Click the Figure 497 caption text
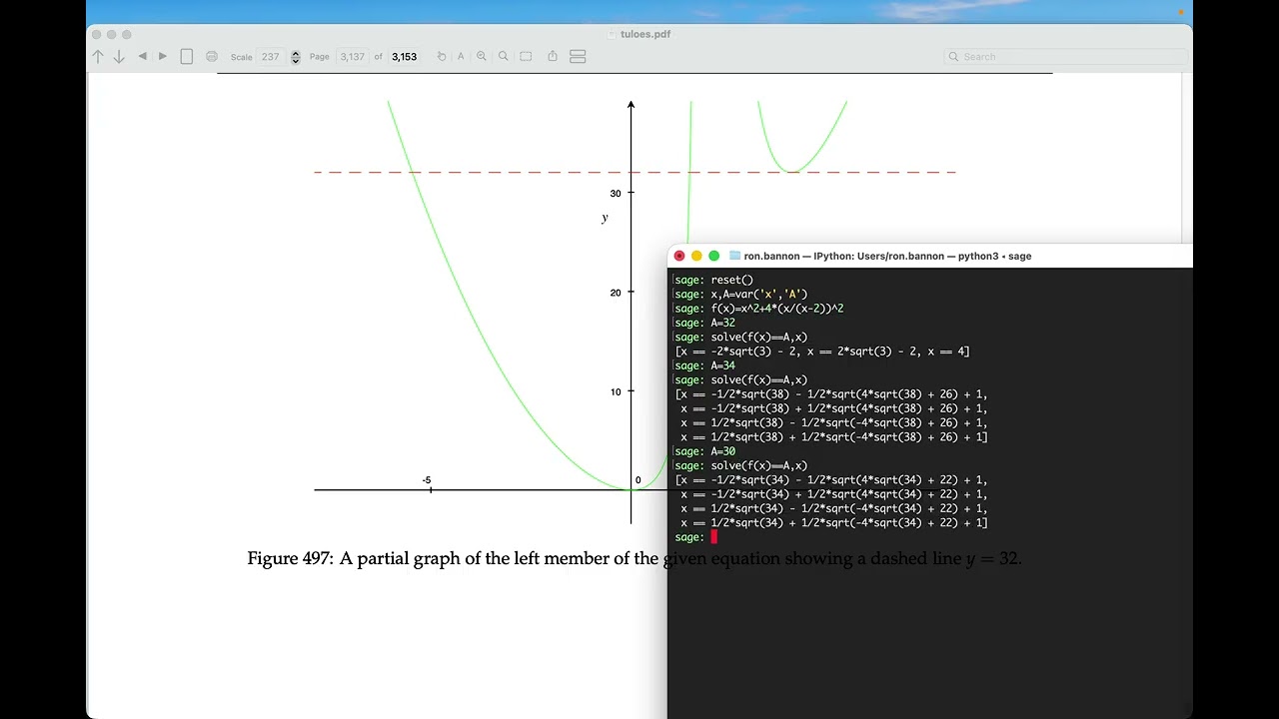The image size is (1279, 719). (x=635, y=559)
